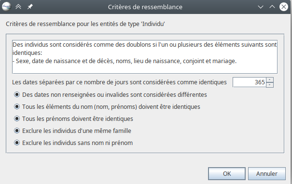Focus the 365 days input field
Image resolution: width=292 pixels, height=184 pixels.
[x=250, y=82]
